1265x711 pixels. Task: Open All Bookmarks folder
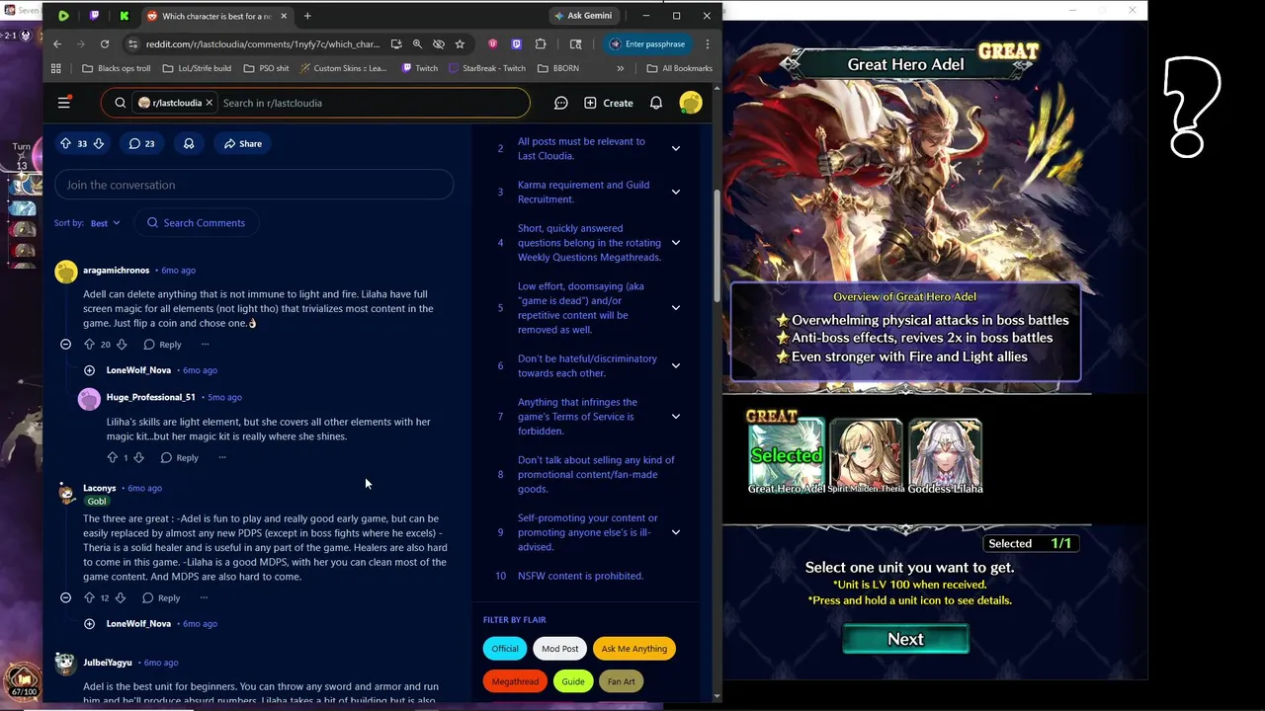(679, 68)
